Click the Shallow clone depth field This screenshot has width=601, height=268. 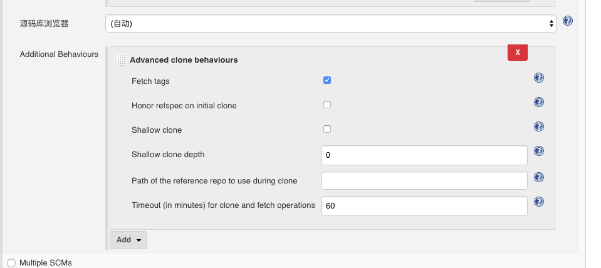coord(424,155)
